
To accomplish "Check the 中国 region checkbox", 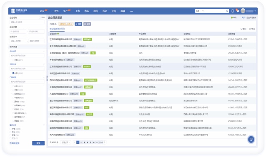I will [x=13, y=60].
